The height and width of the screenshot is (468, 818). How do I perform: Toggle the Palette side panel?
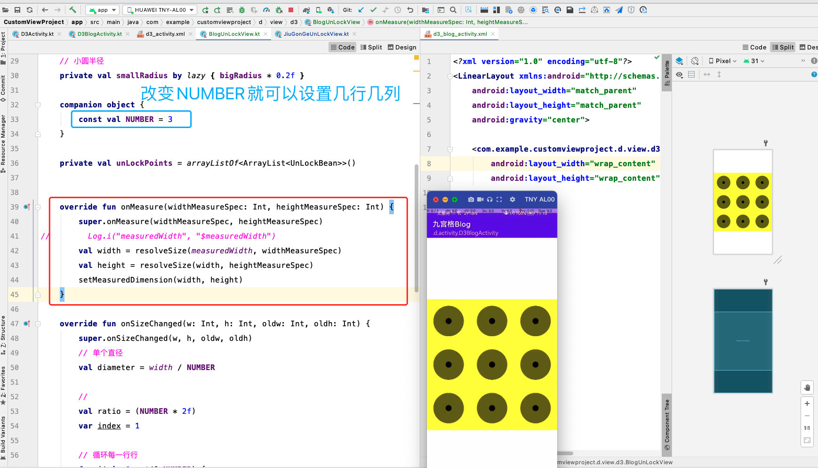click(667, 73)
